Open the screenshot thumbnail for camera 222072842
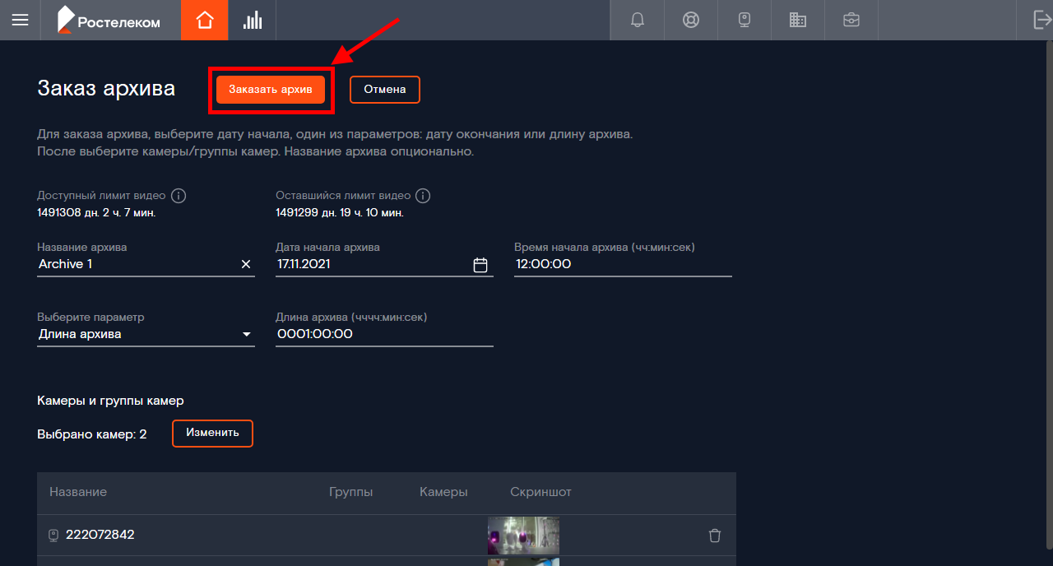 pyautogui.click(x=523, y=536)
